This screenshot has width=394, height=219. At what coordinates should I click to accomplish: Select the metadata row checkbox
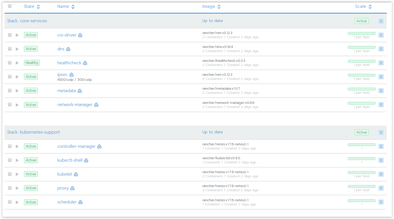tap(10, 90)
